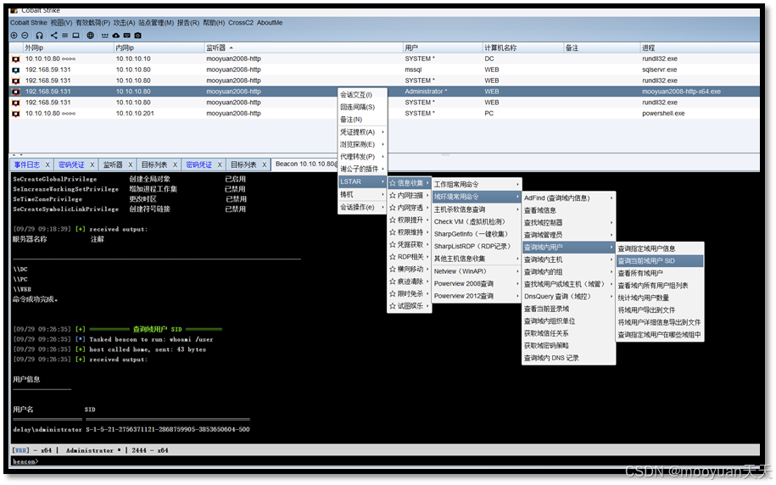Expand the 谢公子的插件 submenu
Screen dimensions: 776x485
click(x=362, y=169)
